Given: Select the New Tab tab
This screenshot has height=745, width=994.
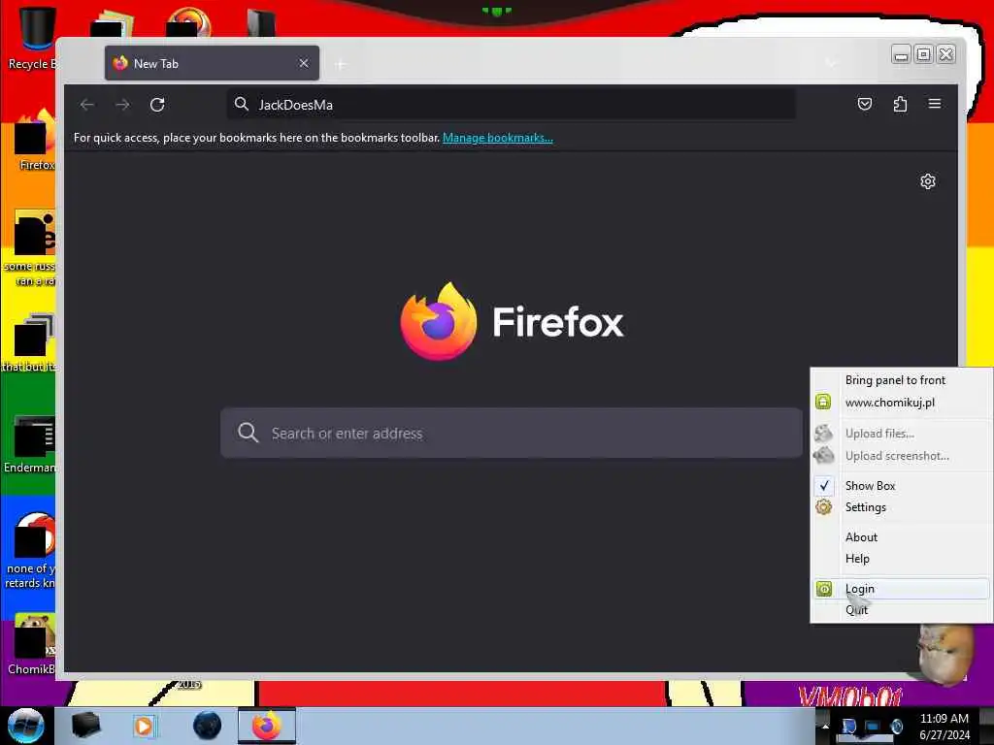Looking at the screenshot, I should click(212, 63).
